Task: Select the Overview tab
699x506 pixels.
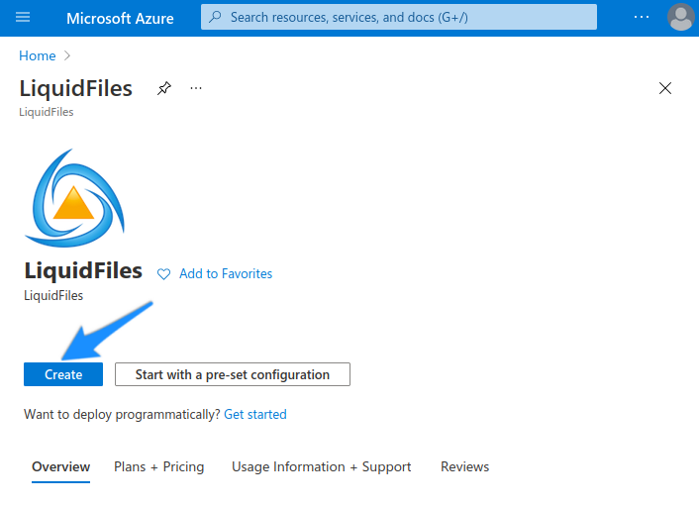Action: point(60,466)
